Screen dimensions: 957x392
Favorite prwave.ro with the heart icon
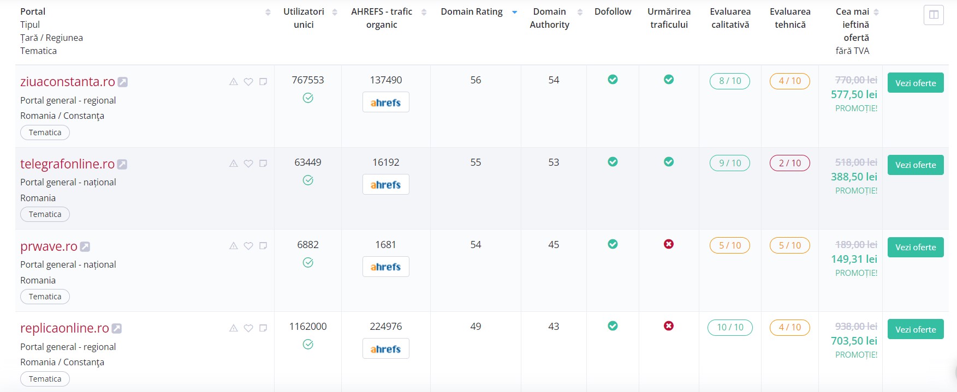point(248,246)
